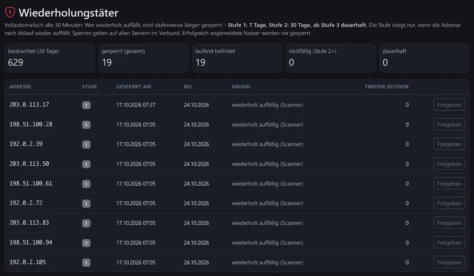The width and height of the screenshot is (474, 276).
Task: Click IP address 203.0.113.83
Action: click(x=29, y=223)
